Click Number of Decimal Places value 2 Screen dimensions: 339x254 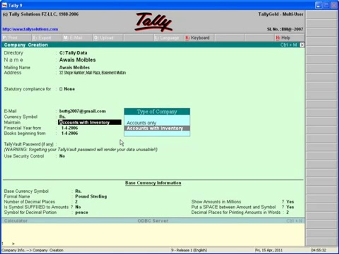(76, 202)
